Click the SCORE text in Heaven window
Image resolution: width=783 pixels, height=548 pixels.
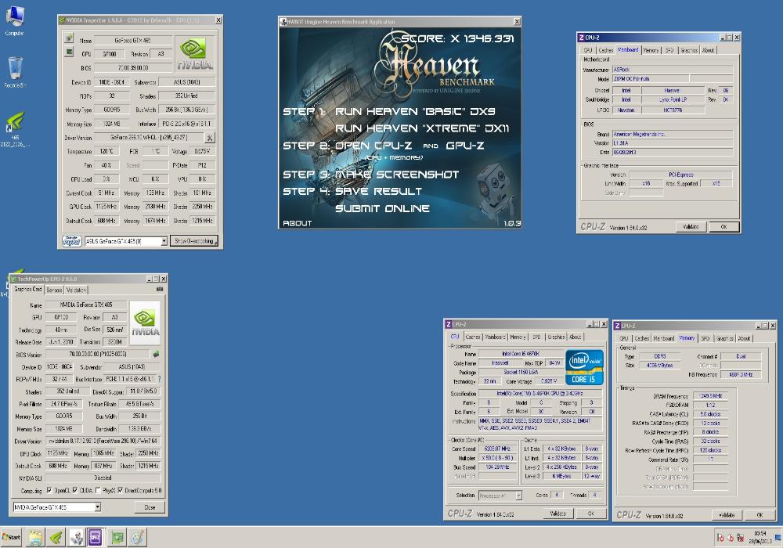[x=458, y=38]
